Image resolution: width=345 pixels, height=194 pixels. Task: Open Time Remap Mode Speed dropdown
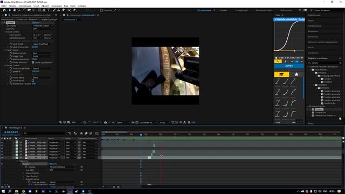[43, 68]
